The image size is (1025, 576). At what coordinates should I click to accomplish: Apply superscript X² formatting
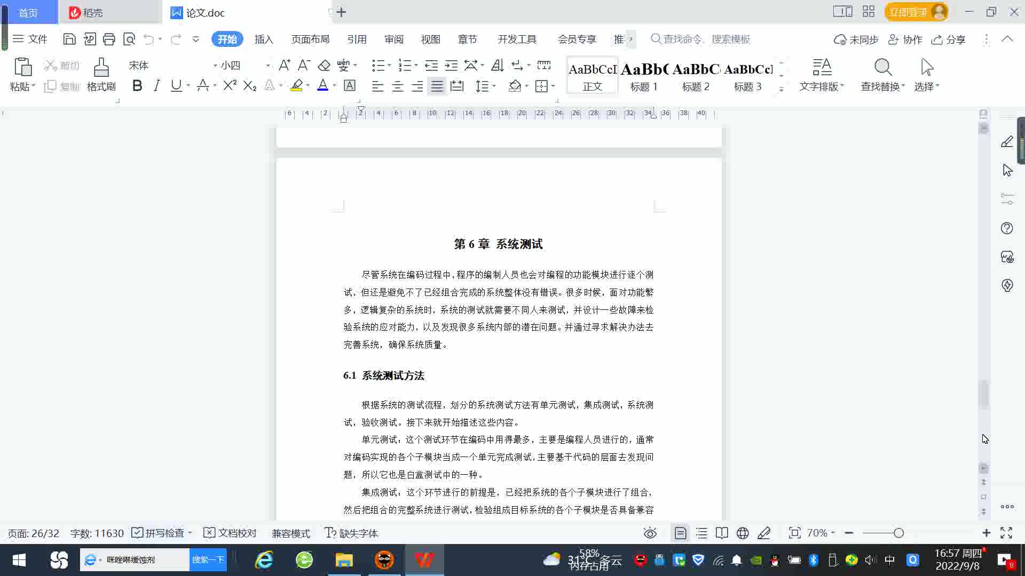tap(230, 85)
